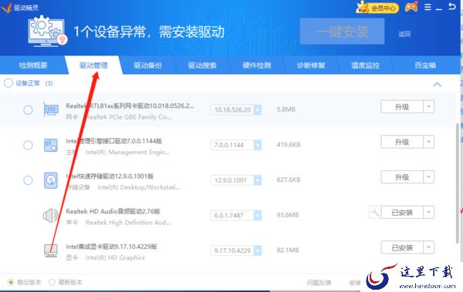This screenshot has width=463, height=292.
Task: Click the back arrow icon at top right
Action: [x=451, y=6]
